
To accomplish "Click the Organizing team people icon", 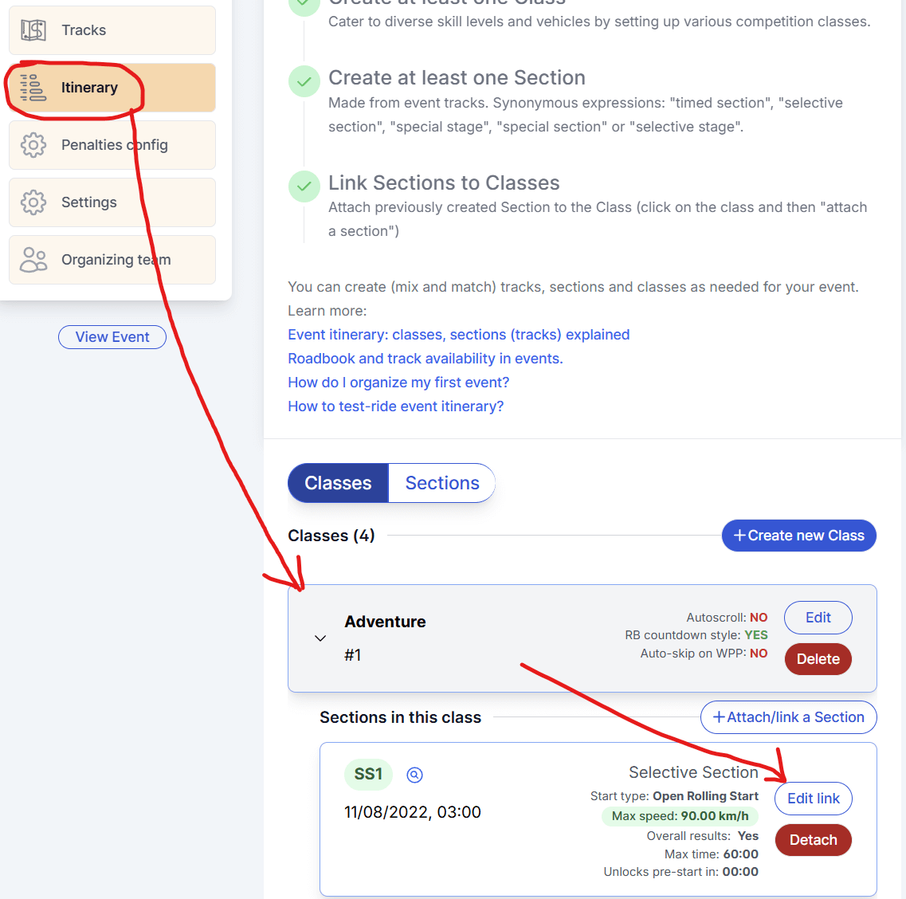I will (33, 260).
